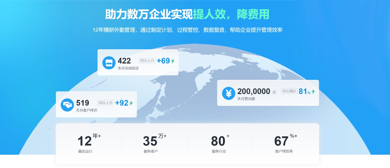
Task: Click the 80+ 服务行业 statistic
Action: [219, 143]
